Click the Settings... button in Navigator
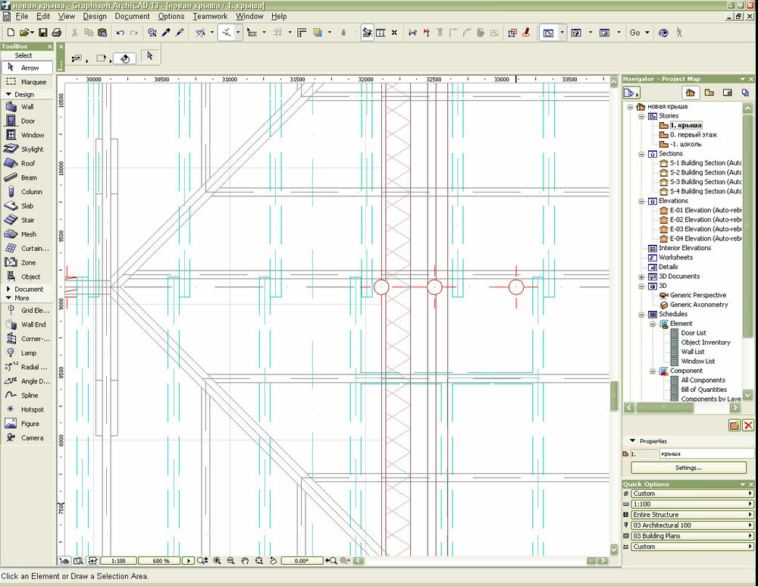 click(688, 468)
